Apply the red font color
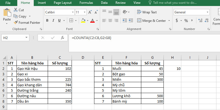The width and height of the screenshot is (220, 110). tap(92, 20)
